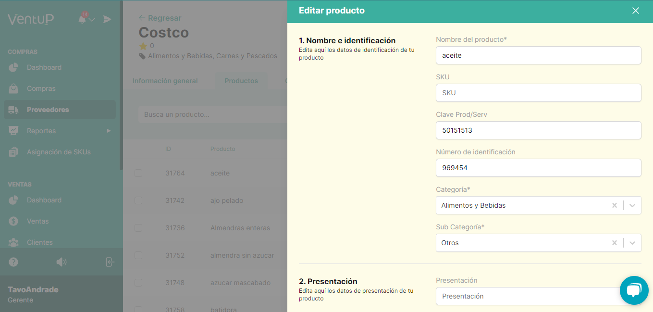Open the Sub Categoría dropdown
This screenshot has width=653, height=312.
pyautogui.click(x=632, y=243)
